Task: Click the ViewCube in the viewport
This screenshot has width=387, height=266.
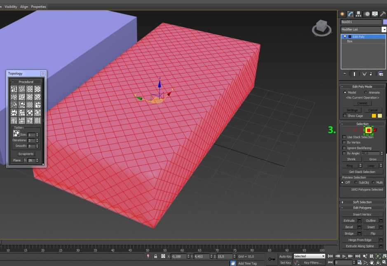Action: (321, 28)
